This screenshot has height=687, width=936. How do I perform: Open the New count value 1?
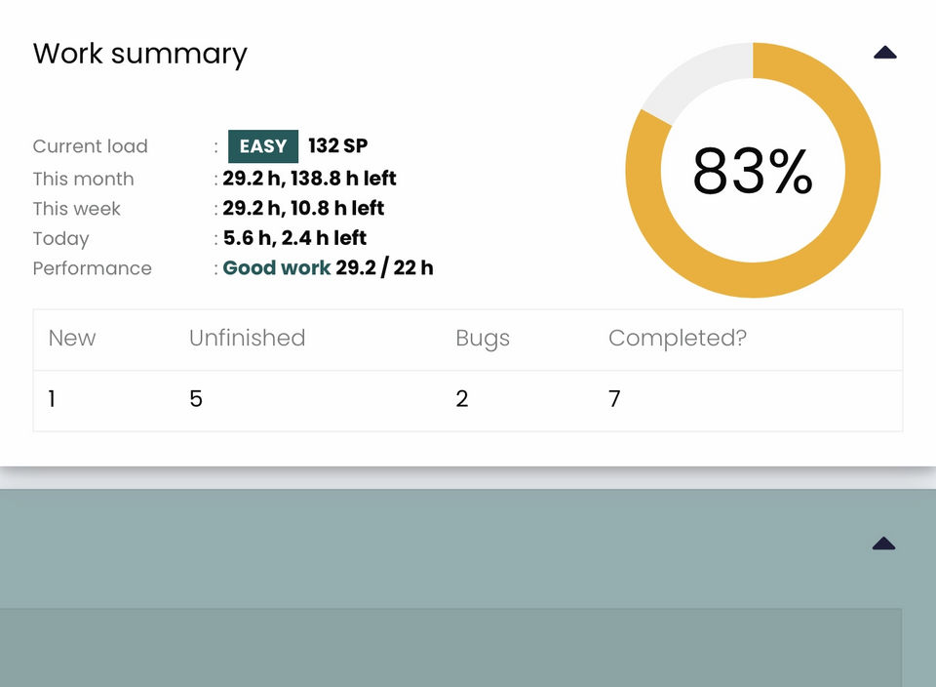pyautogui.click(x=52, y=398)
